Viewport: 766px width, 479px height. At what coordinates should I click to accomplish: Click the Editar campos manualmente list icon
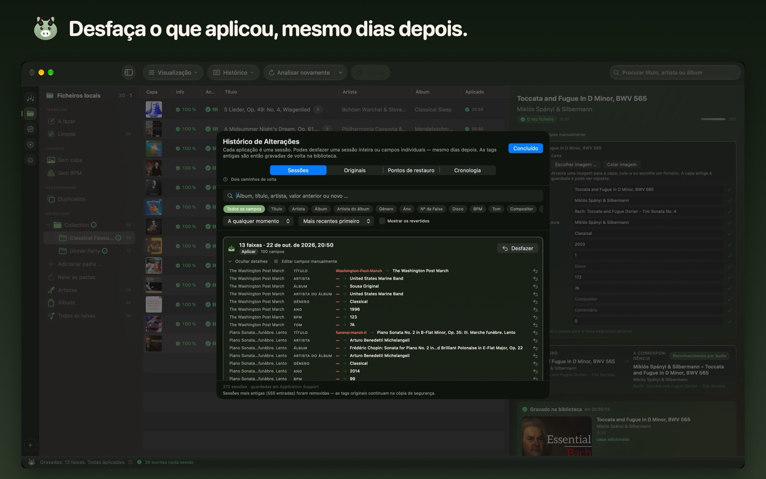(x=276, y=262)
